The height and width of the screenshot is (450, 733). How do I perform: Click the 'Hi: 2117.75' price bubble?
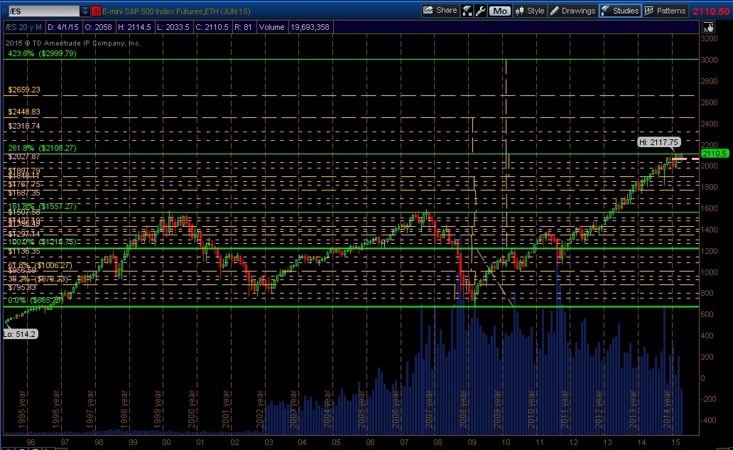[658, 142]
